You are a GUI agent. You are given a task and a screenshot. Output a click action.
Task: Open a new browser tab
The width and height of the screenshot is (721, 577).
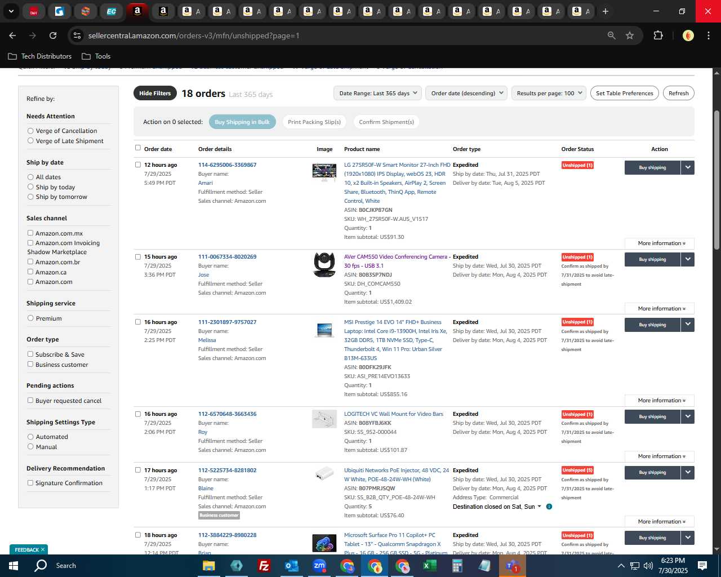606,11
